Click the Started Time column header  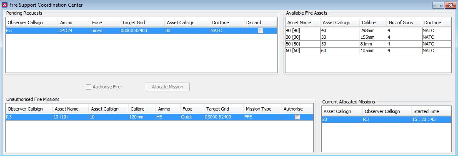coord(431,111)
